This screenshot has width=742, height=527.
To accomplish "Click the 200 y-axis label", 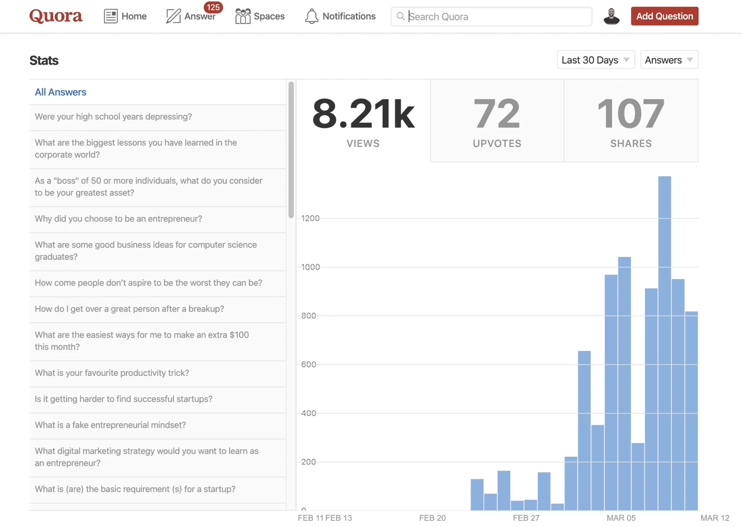I will click(308, 462).
